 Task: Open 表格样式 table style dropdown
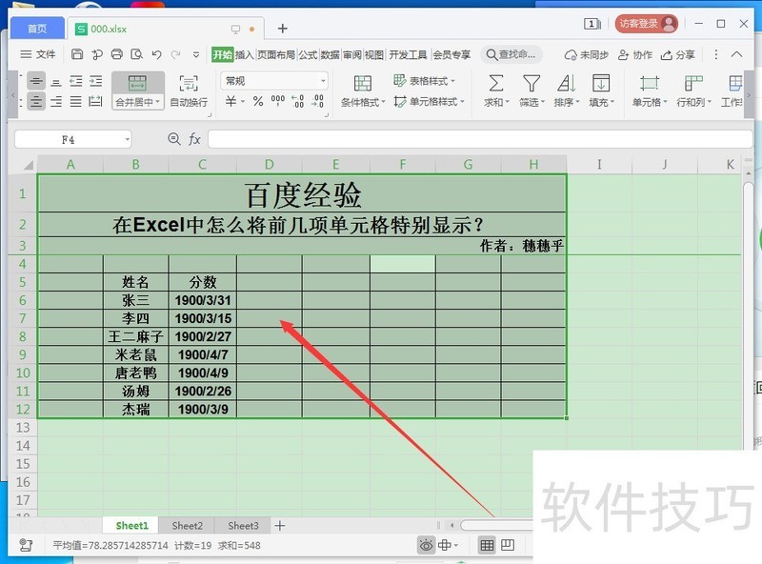point(424,81)
